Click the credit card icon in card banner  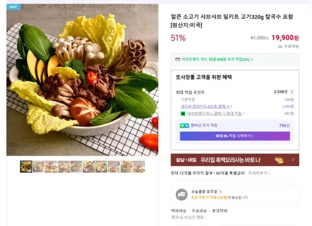click(x=178, y=59)
